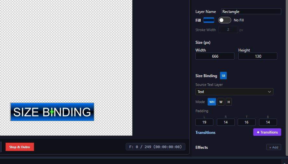Select the H binding mode

(x=229, y=102)
